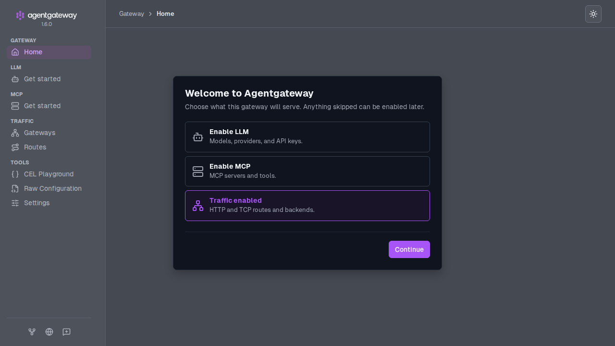
Task: Click "HTTP and TCP routes and backends." text
Action: point(262,210)
